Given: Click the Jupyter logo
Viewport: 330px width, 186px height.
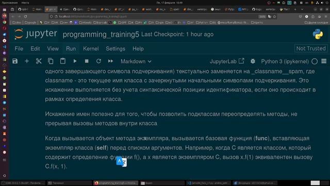Looking at the screenshot, I should [36, 34].
